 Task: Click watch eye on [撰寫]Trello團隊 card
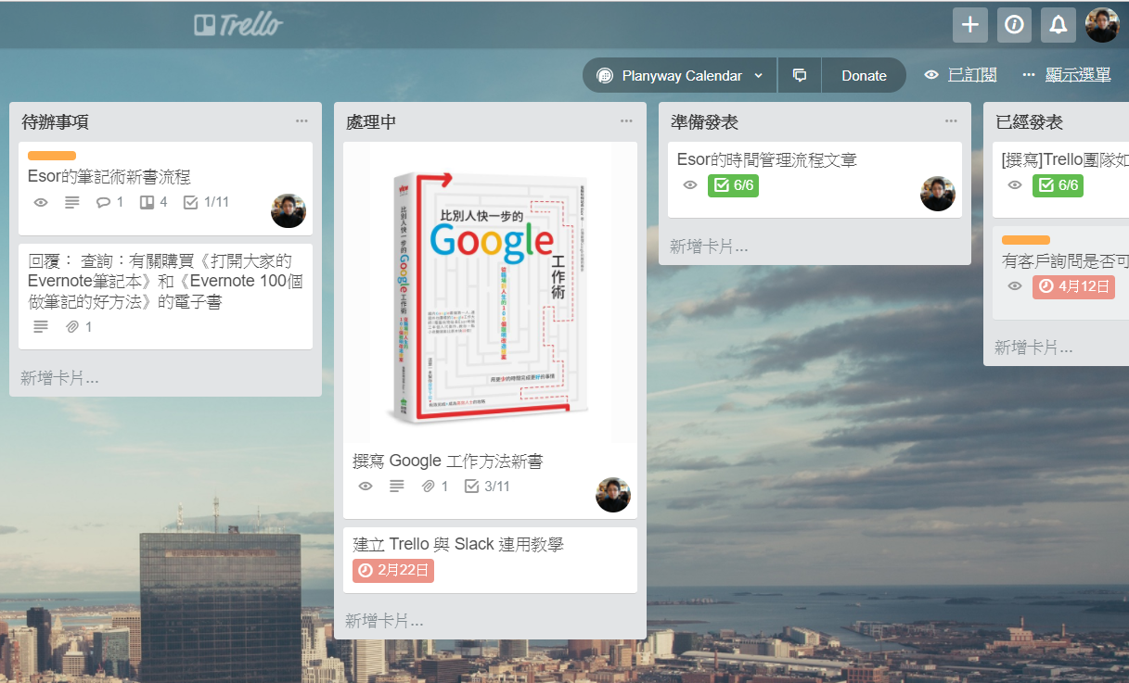click(1015, 185)
